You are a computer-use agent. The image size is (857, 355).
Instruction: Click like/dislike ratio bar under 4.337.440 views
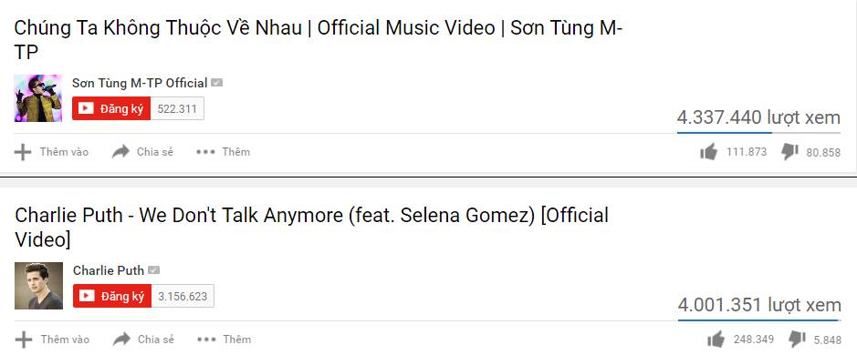click(x=758, y=133)
